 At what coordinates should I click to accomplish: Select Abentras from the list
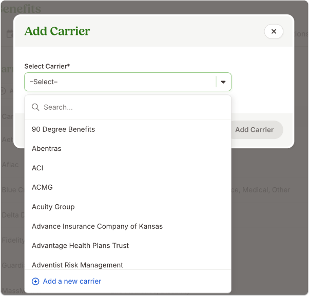pyautogui.click(x=128, y=148)
